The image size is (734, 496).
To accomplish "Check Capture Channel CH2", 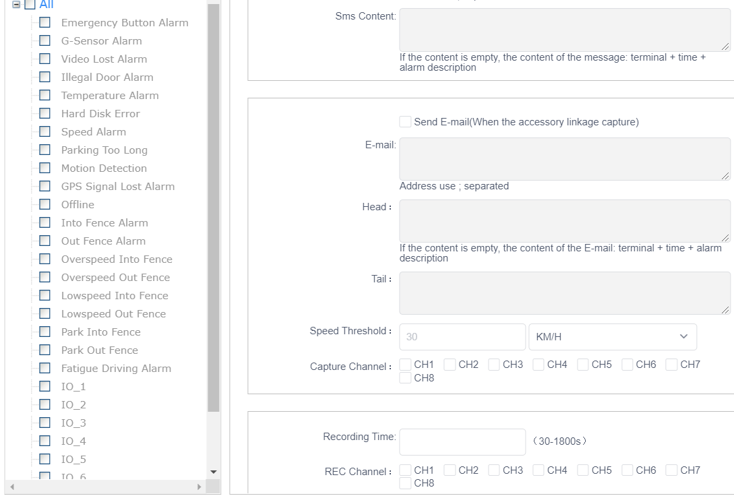I will (x=450, y=365).
